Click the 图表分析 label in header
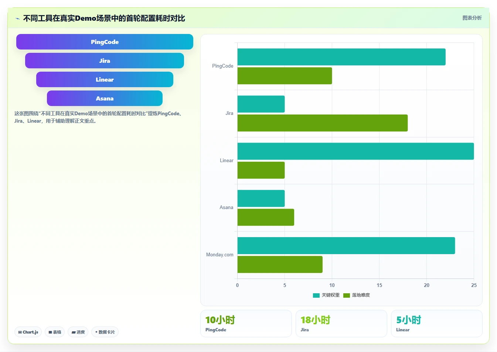Screen dimensions: 497x352 (472, 18)
